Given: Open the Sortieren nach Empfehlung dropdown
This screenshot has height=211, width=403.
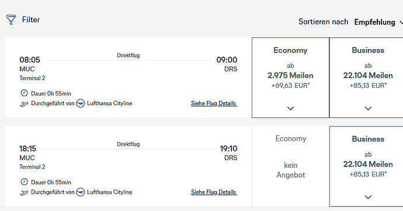Looking at the screenshot, I should coord(378,22).
